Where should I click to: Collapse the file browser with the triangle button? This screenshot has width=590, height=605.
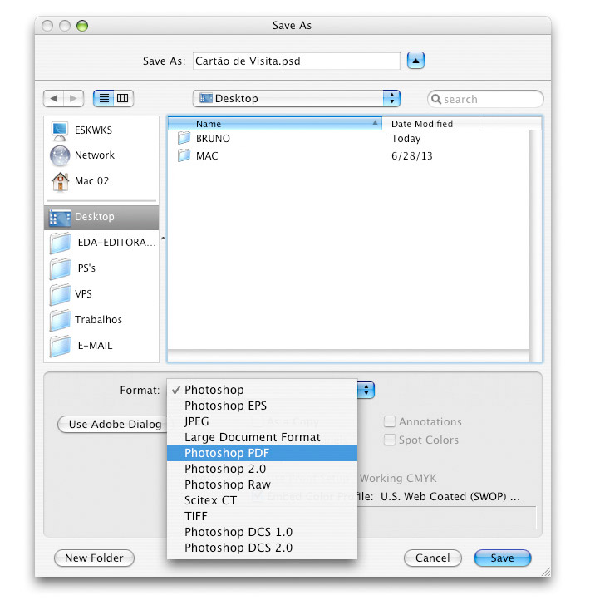tap(415, 61)
